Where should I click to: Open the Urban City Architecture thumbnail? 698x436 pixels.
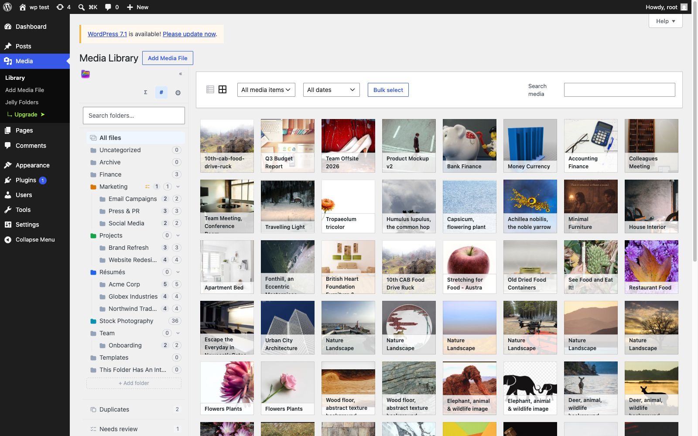point(287,327)
